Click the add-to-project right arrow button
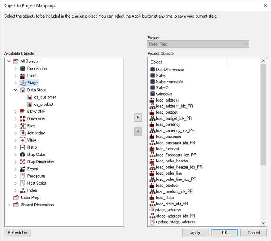Image resolution: width=271 pixels, height=241 pixels. pyautogui.click(x=138, y=117)
